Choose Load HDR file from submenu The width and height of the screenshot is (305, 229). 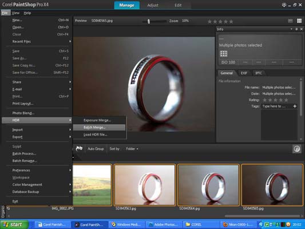coord(100,135)
